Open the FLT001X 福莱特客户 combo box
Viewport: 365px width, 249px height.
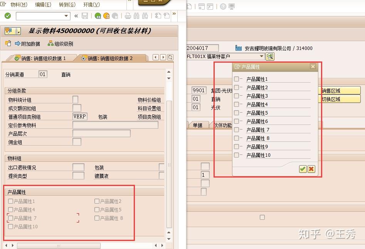[261, 56]
